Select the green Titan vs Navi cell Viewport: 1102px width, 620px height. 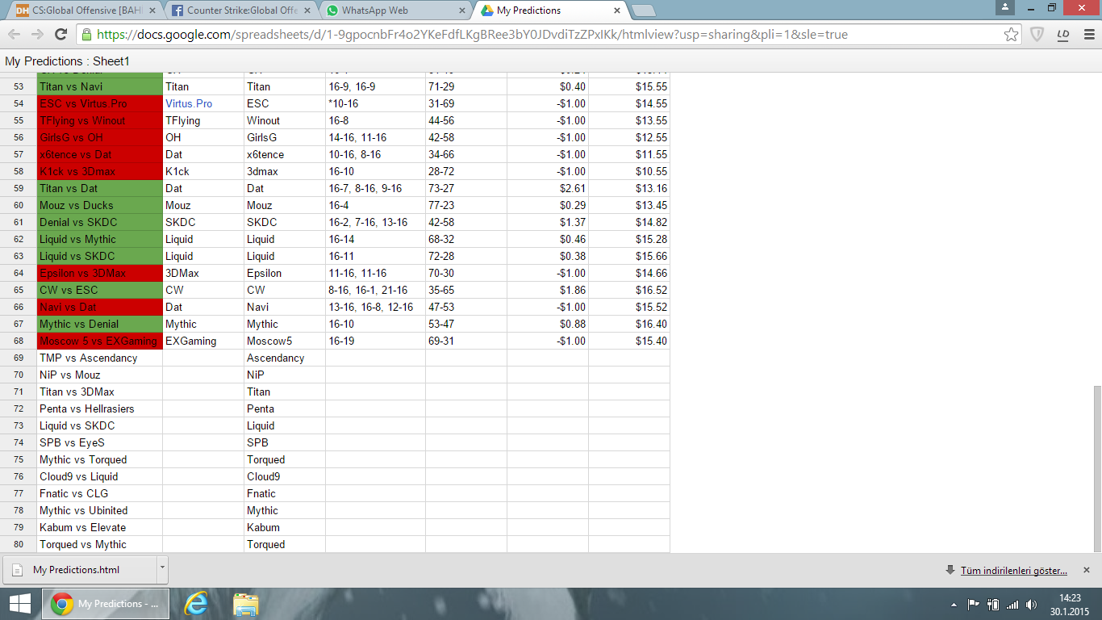[100, 86]
